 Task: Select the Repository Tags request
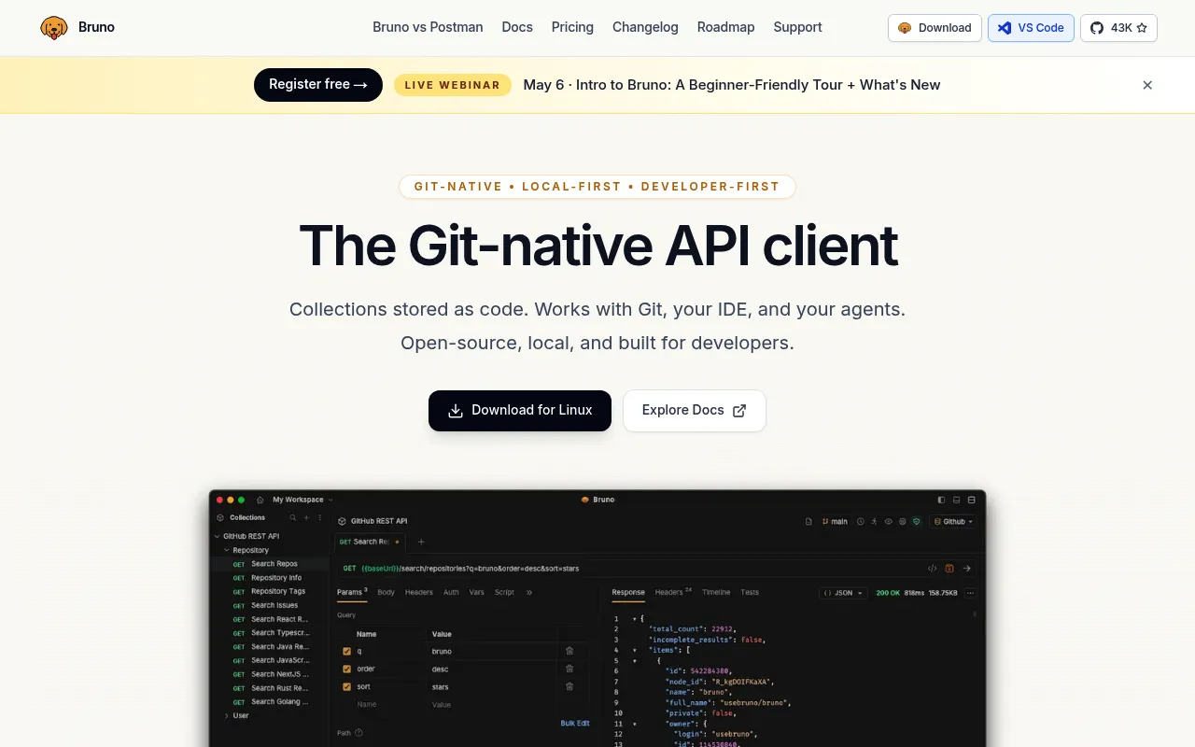[269, 591]
